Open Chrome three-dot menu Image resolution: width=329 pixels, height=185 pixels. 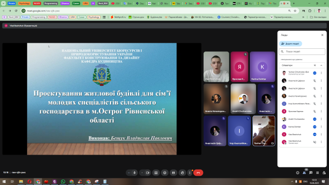(325, 11)
